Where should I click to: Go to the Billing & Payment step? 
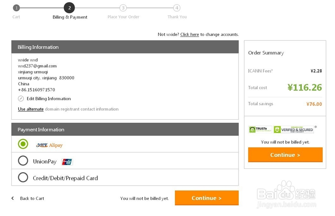click(69, 8)
